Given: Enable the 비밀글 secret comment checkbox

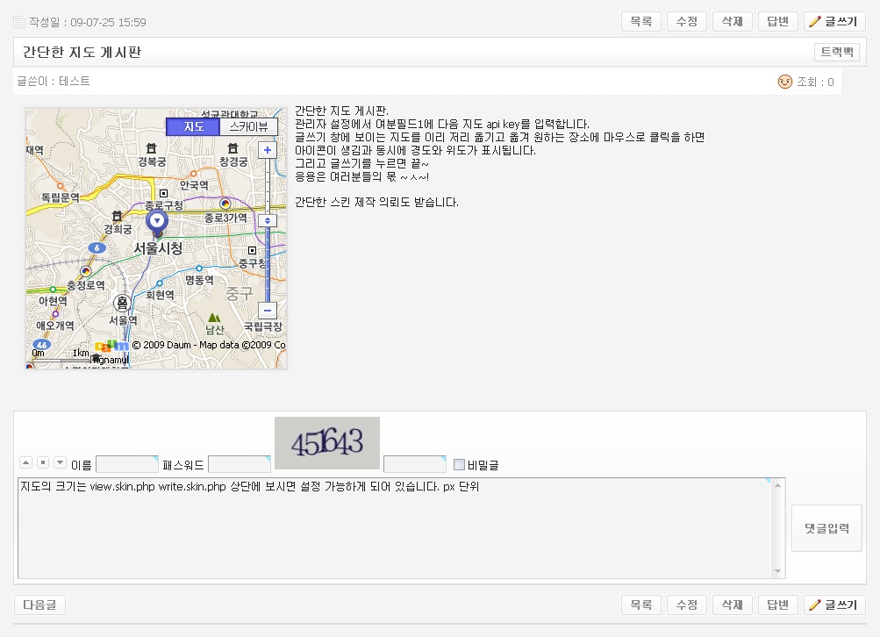Looking at the screenshot, I should click(x=459, y=464).
